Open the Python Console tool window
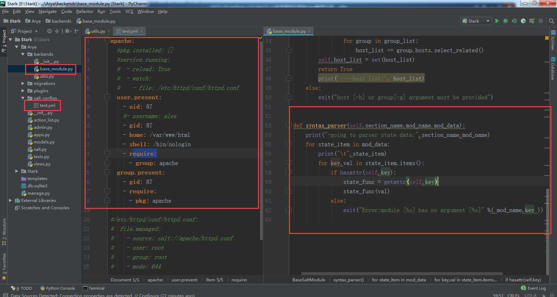Screen dimensions: 557x297 pyautogui.click(x=57, y=288)
